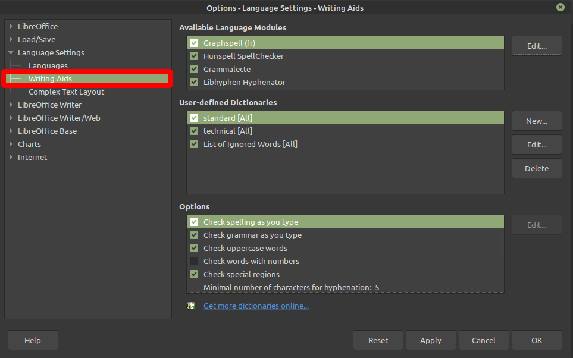Expand the LibreOffice Writer node
573x358 pixels.
point(11,105)
